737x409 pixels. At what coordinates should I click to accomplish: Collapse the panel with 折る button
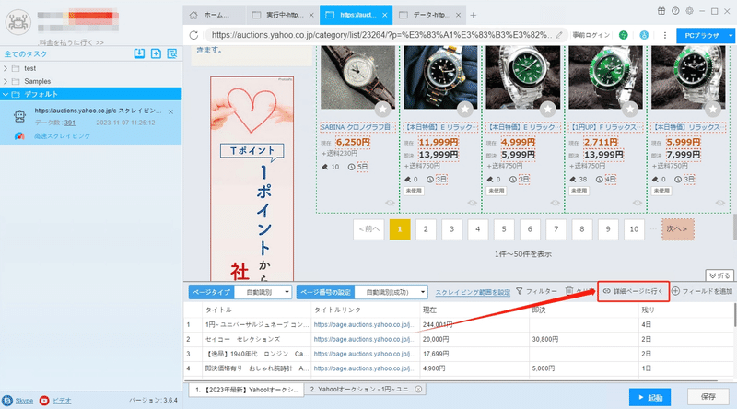click(x=719, y=275)
